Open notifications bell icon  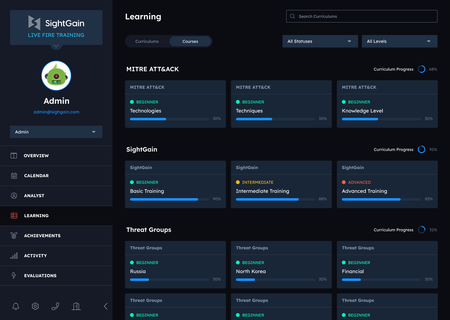16,306
